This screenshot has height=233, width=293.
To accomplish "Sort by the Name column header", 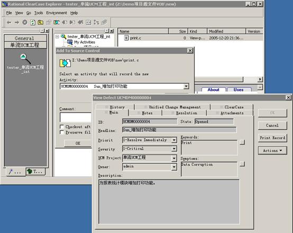I will (x=143, y=31).
